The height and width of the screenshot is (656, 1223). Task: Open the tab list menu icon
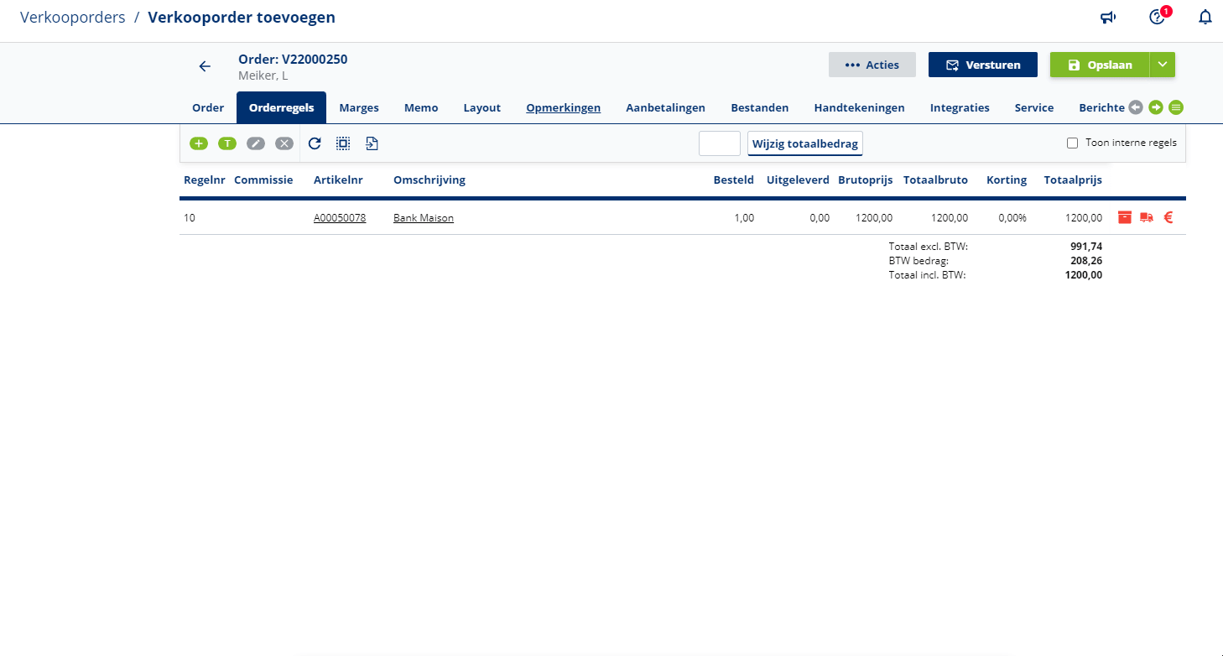[x=1176, y=107]
